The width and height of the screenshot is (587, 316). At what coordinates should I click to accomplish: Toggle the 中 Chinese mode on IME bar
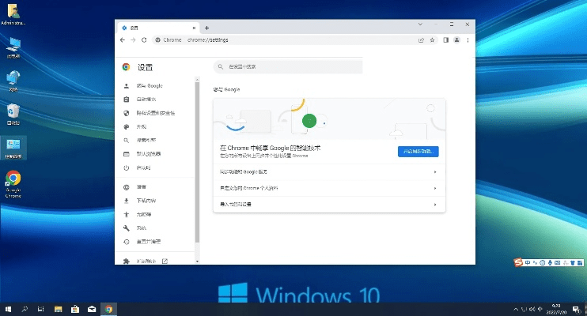click(x=528, y=263)
